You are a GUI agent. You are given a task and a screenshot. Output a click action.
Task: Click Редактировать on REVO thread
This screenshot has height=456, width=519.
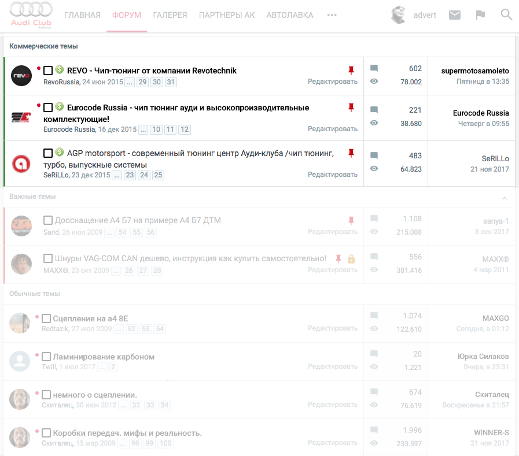[x=333, y=81]
